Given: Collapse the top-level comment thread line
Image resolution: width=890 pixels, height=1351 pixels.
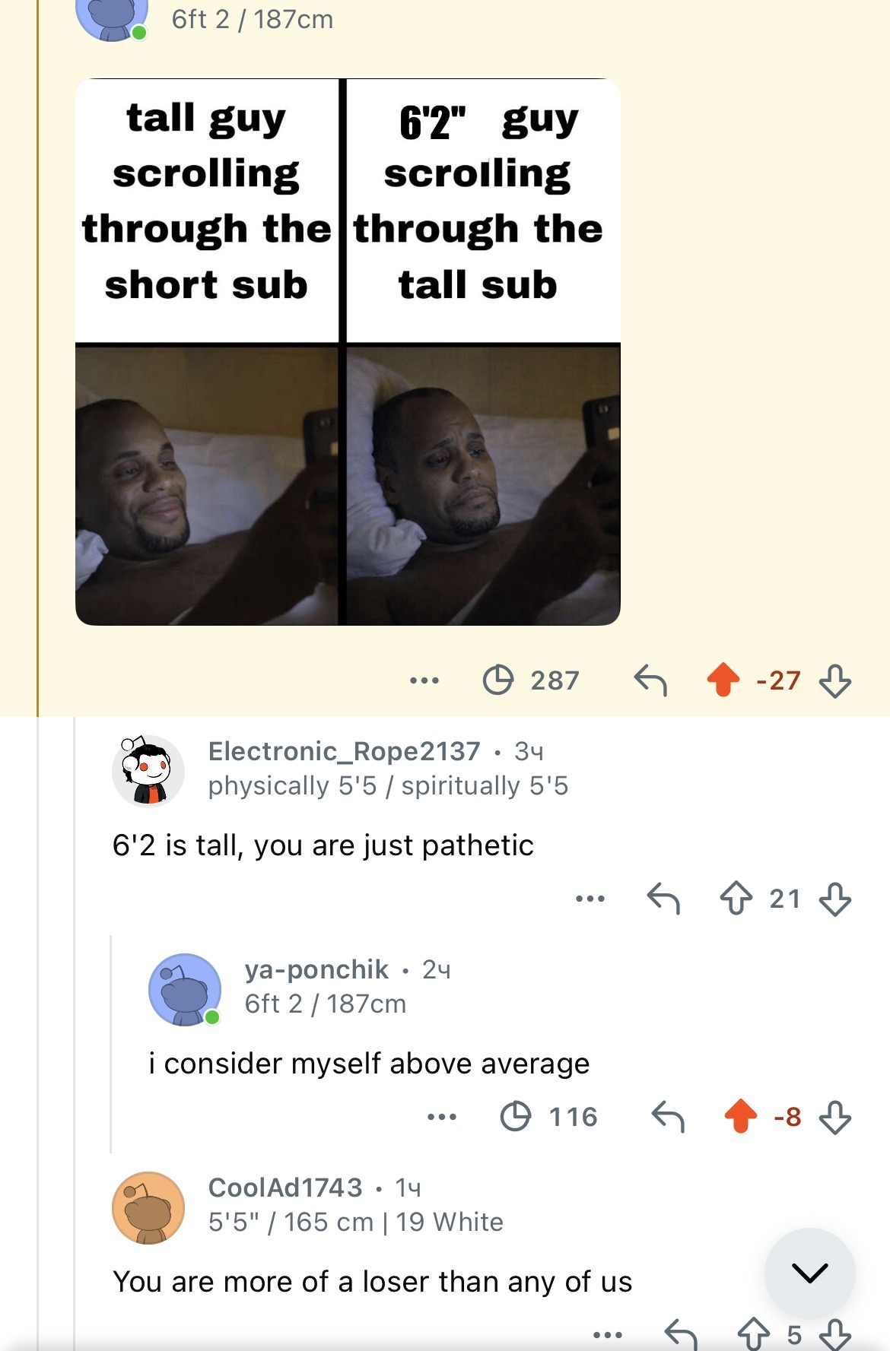Looking at the screenshot, I should [x=75, y=1034].
